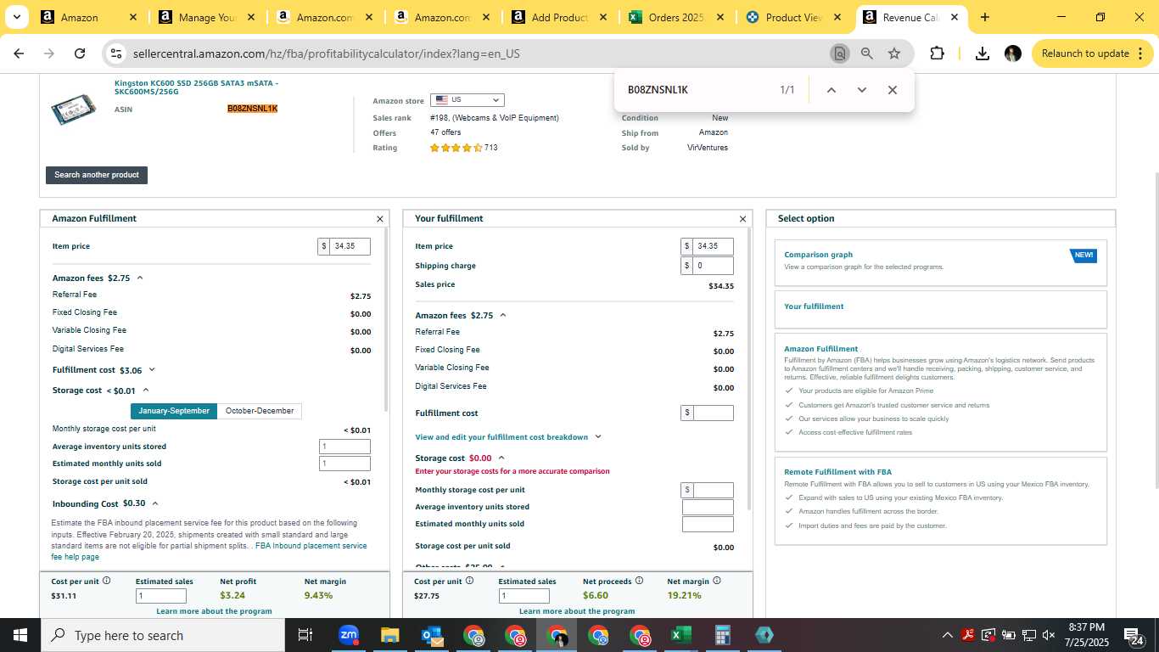This screenshot has width=1159, height=652.
Task: Click Search another product button
Action: [97, 175]
